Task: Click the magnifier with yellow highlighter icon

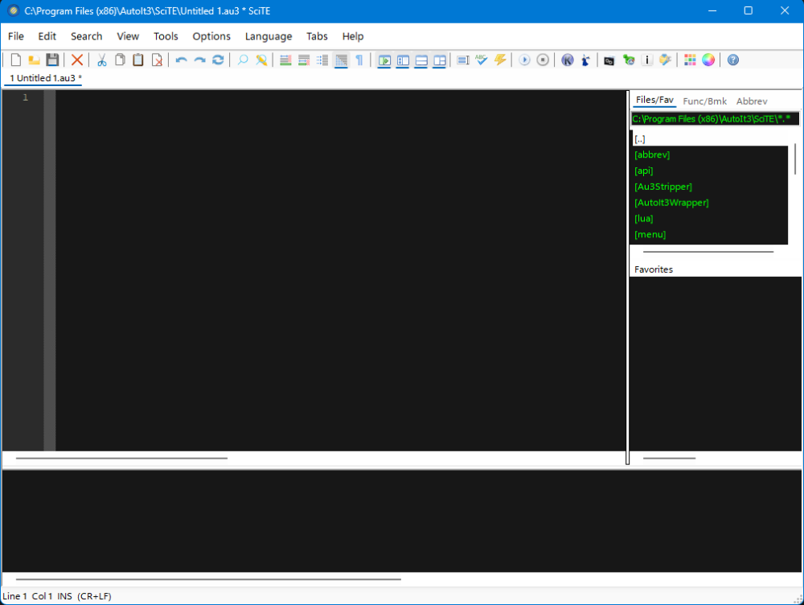Action: point(261,60)
